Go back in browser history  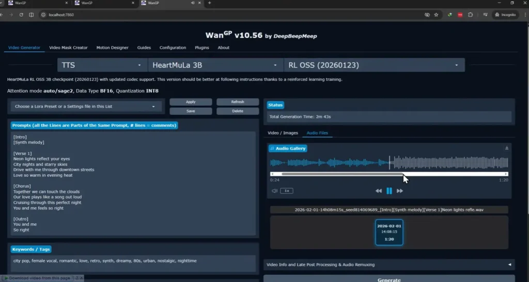pyautogui.click(x=2, y=15)
